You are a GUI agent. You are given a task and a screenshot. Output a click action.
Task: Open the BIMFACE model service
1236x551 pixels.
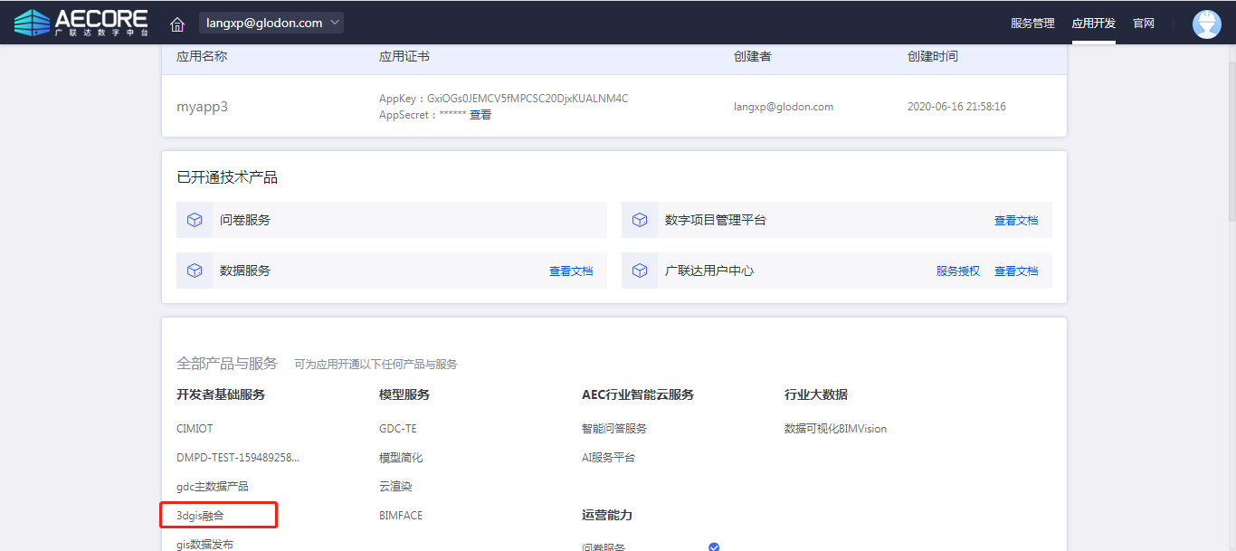[x=401, y=516]
